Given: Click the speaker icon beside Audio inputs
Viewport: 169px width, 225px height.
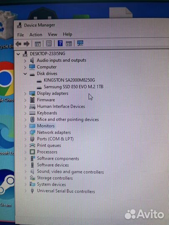Looking at the screenshot, I should [32, 60].
